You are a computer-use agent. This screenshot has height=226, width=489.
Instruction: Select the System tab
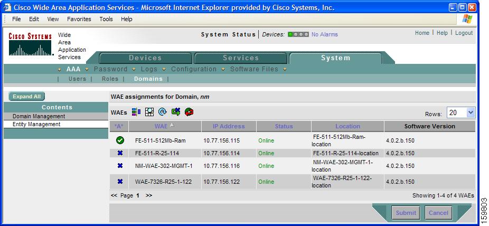tap(335, 58)
